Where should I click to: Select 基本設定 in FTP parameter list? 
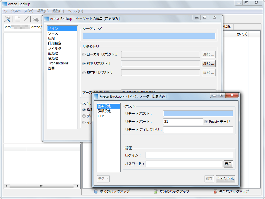pyautogui.click(x=108, y=106)
